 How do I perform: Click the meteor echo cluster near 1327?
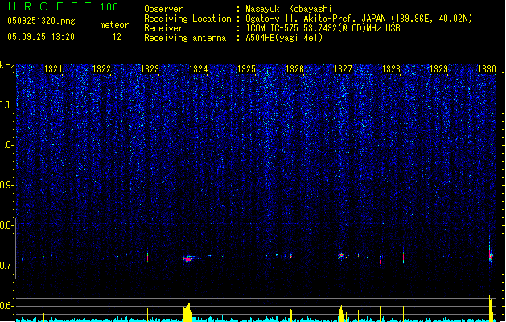(x=341, y=256)
